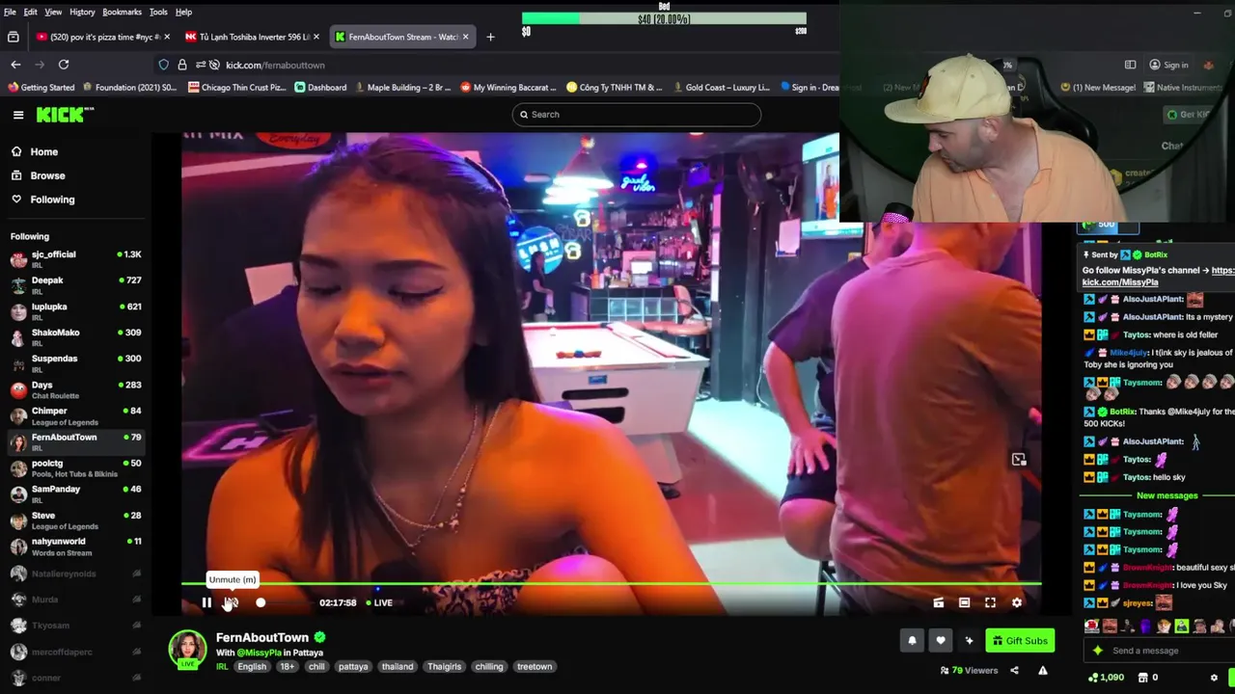Follow channel with the heart icon
Image resolution: width=1235 pixels, height=694 pixels.
[941, 640]
